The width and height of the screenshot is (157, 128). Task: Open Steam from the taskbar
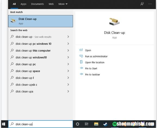coord(105,124)
